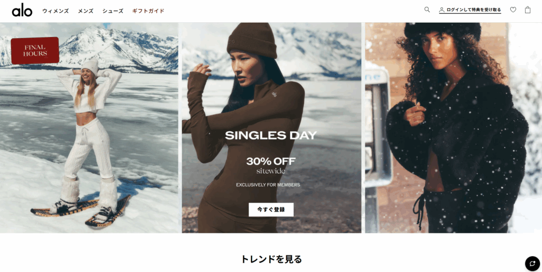Open the ウィメンズ menu
542x272 pixels.
tap(56, 11)
